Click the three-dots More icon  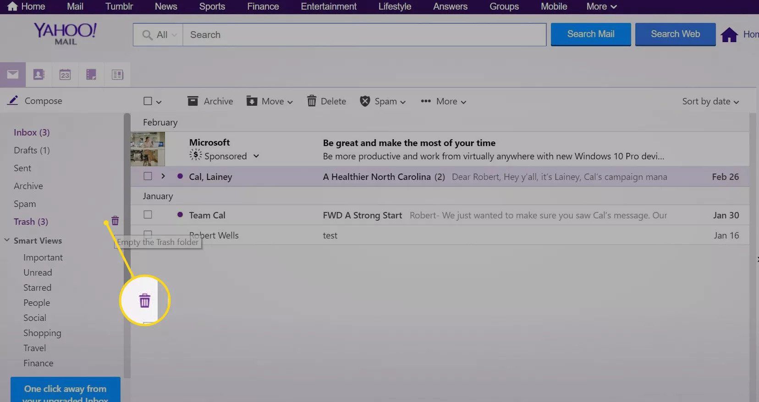pos(426,101)
